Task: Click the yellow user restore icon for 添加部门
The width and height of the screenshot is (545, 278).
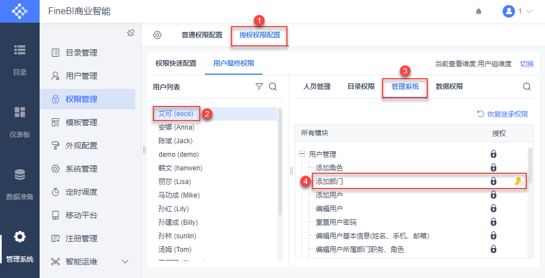Action: [x=518, y=181]
